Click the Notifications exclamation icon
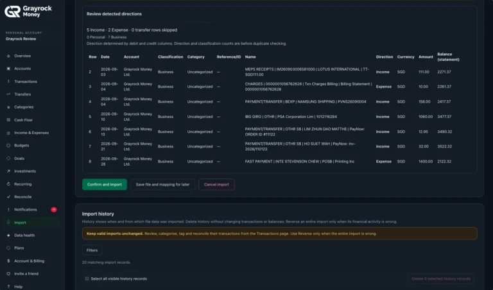The width and height of the screenshot is (493, 290). coord(8,210)
